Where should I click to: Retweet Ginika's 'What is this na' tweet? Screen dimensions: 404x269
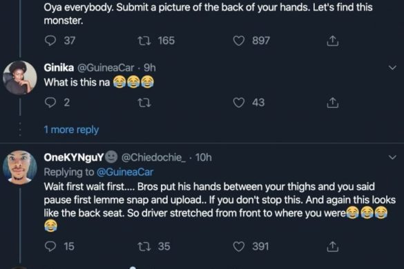[144, 103]
